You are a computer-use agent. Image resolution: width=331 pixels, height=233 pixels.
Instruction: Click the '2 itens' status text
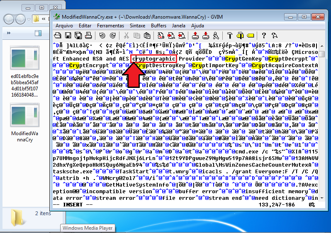click(43, 214)
